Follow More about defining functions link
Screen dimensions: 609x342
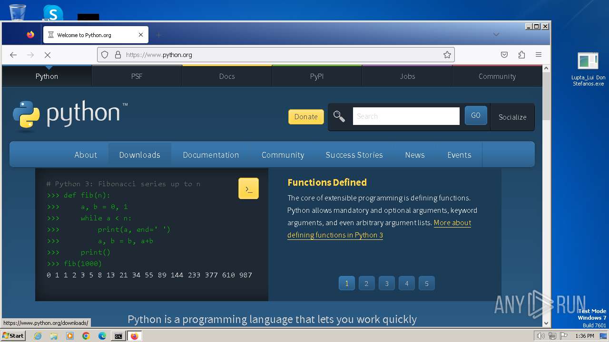(x=379, y=229)
